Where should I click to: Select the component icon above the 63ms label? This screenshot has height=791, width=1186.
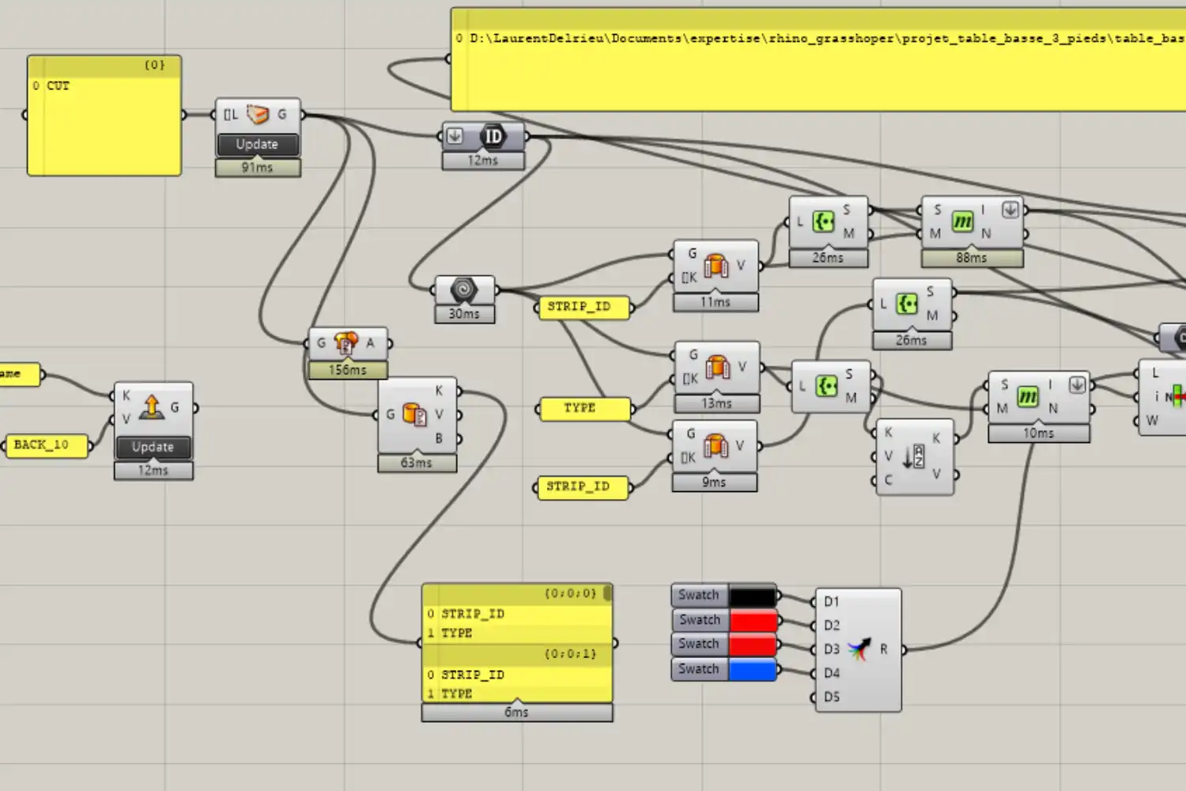(414, 414)
